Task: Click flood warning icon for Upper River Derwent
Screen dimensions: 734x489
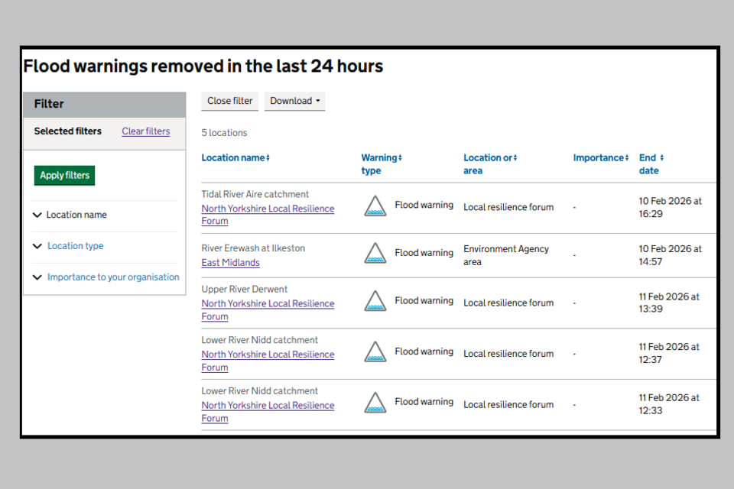Action: 375,302
